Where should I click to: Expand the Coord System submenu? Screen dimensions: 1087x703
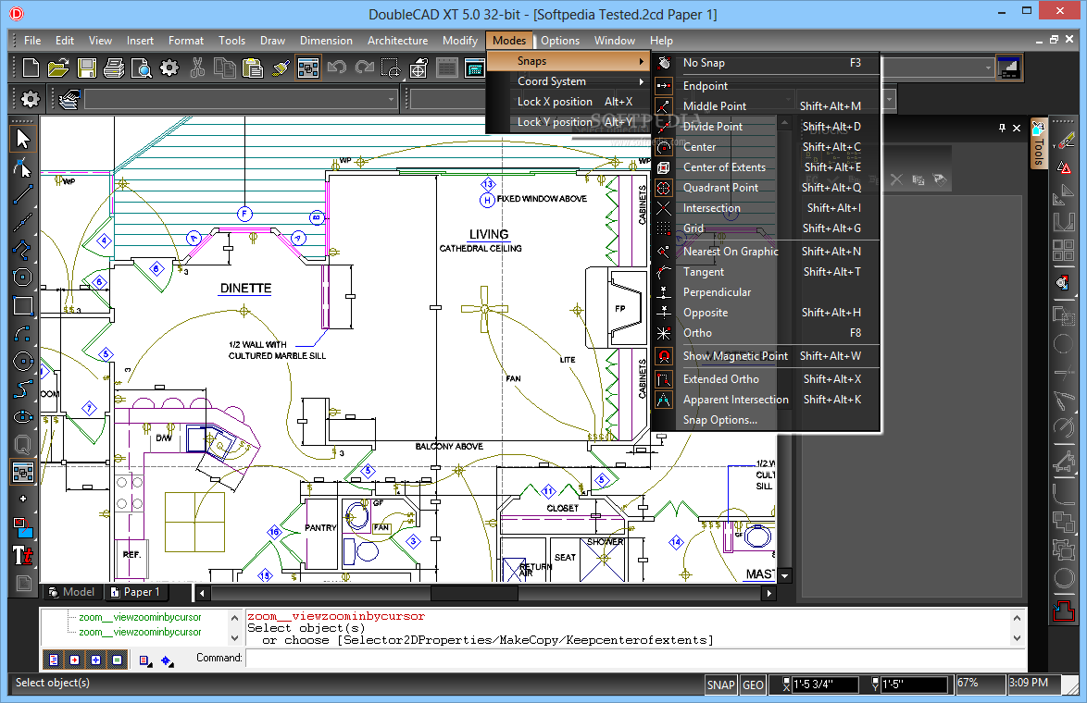[x=568, y=81]
